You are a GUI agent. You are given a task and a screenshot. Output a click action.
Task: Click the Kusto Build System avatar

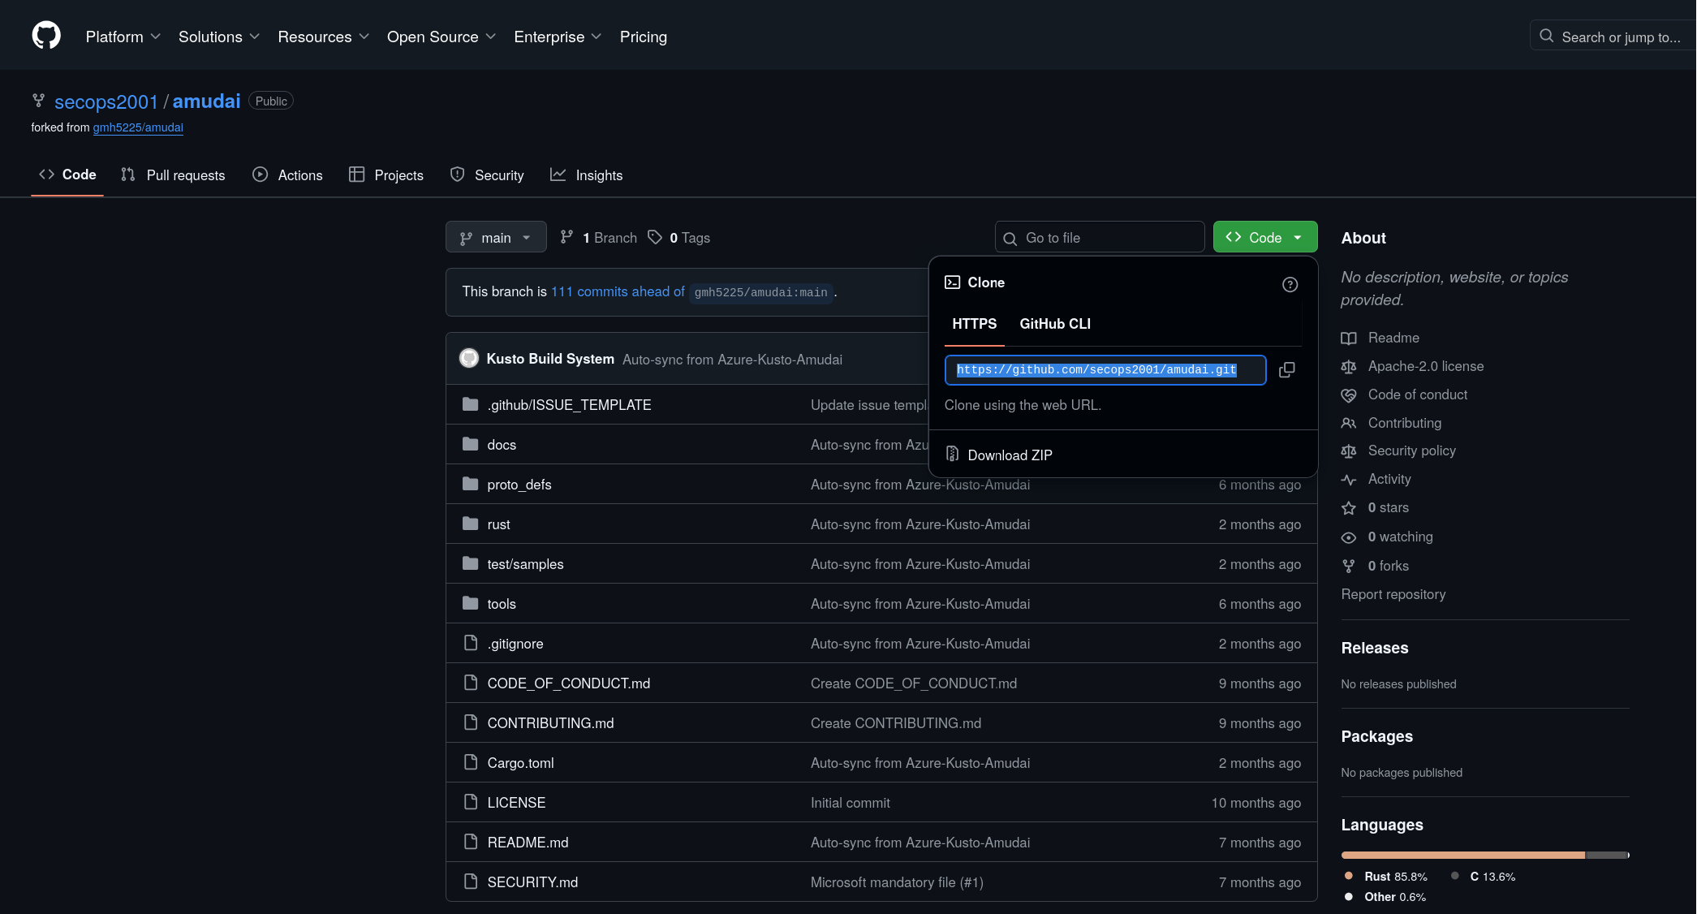coord(469,359)
